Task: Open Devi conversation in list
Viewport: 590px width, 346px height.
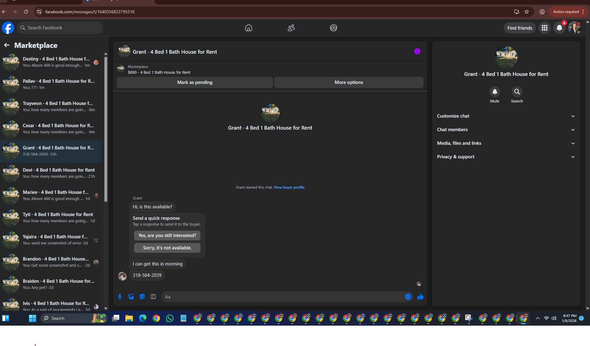Action: [51, 173]
